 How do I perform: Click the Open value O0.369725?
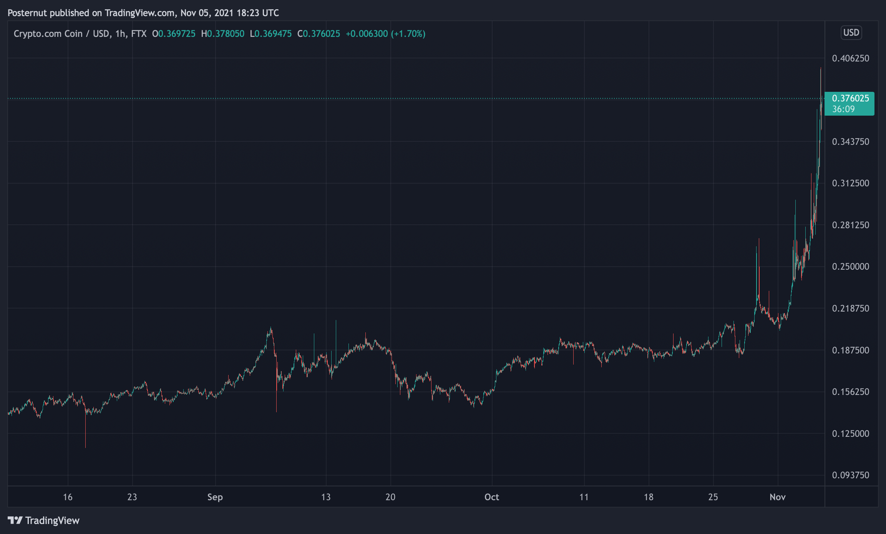point(174,34)
